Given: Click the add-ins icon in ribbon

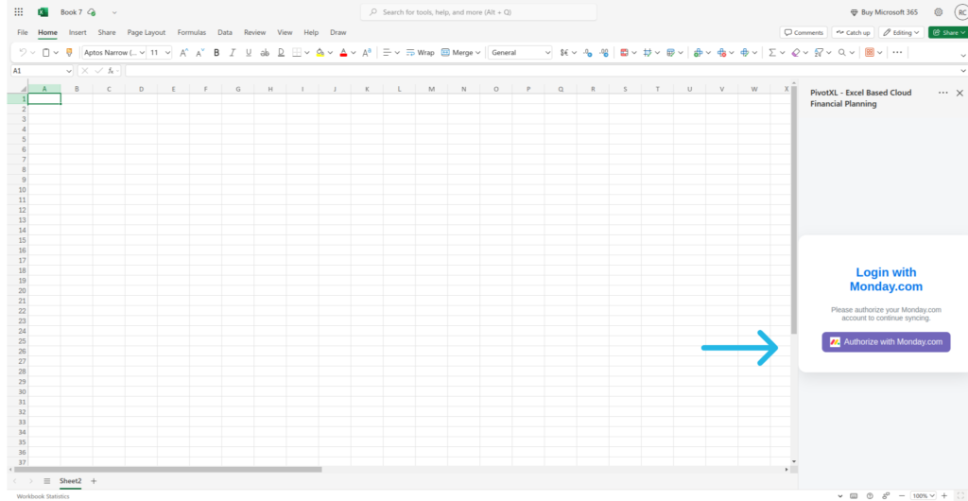Looking at the screenshot, I should [x=870, y=53].
